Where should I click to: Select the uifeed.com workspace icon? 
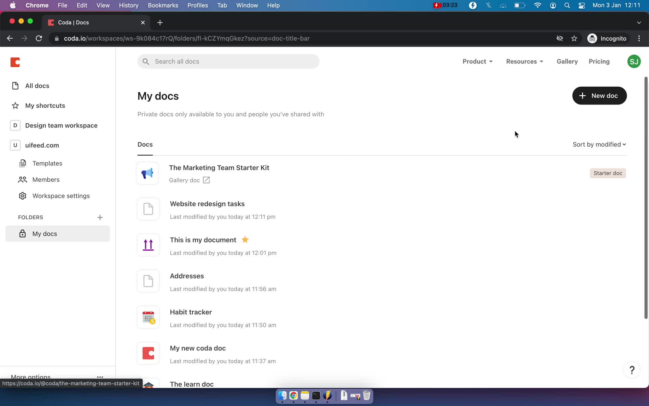[x=15, y=145]
